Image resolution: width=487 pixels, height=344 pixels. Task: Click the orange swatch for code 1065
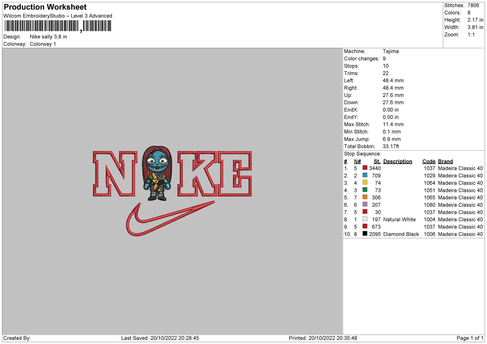[365, 197]
